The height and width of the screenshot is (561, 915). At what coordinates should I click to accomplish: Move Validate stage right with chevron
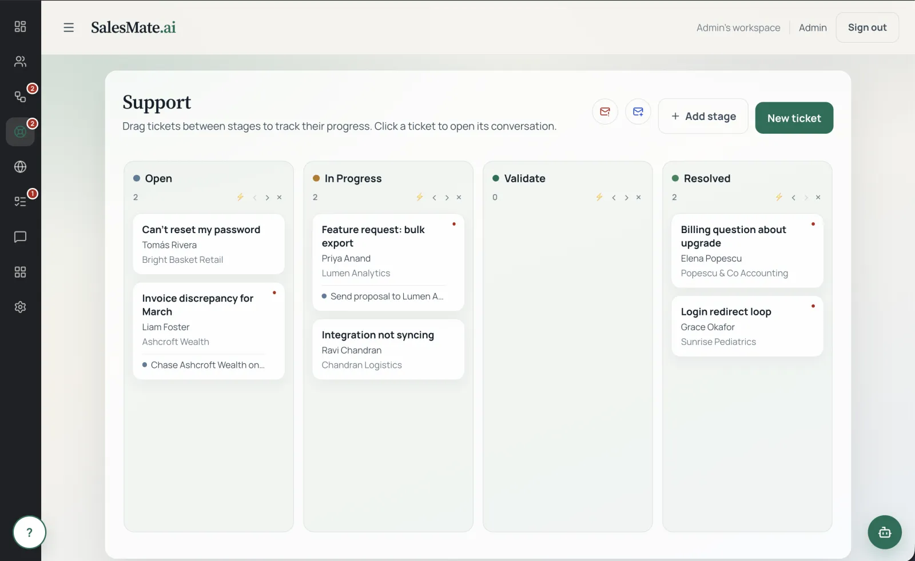626,198
